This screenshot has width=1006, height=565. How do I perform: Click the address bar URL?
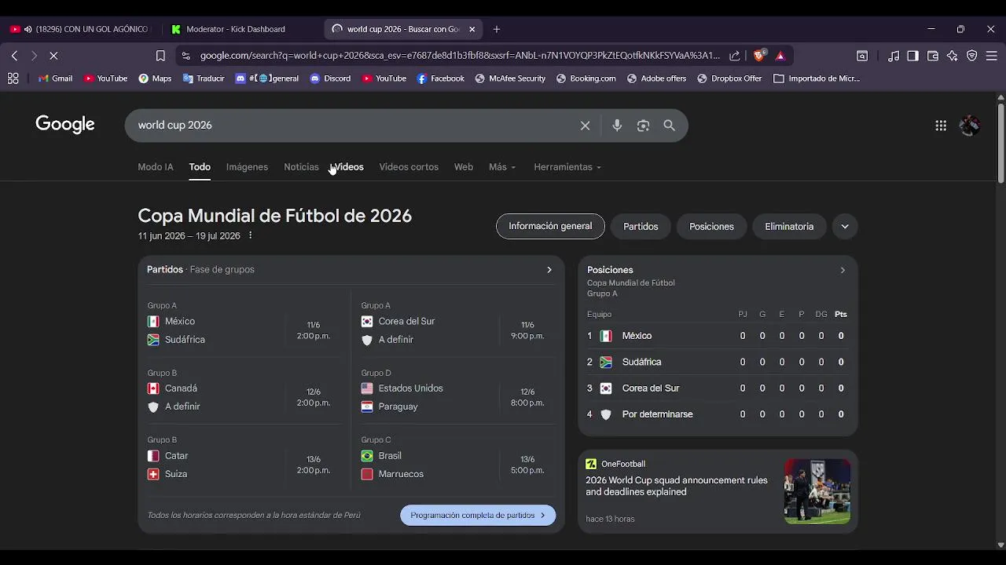[460, 56]
